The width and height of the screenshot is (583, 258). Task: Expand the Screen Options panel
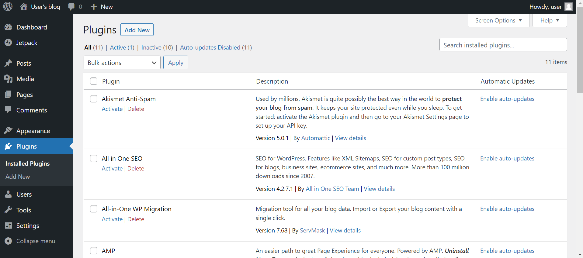(x=498, y=20)
